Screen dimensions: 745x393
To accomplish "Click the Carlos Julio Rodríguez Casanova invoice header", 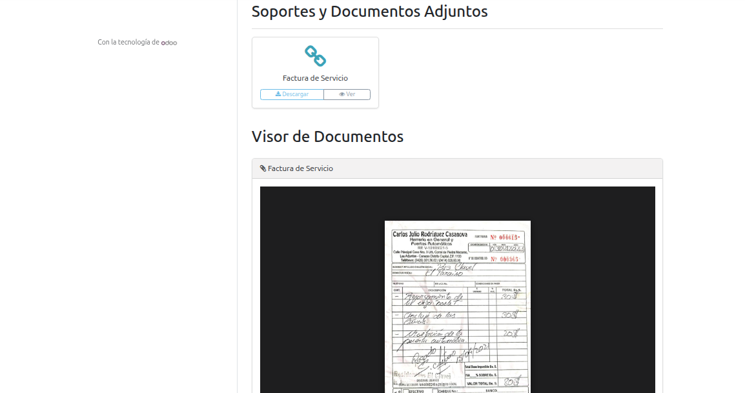I will point(429,234).
